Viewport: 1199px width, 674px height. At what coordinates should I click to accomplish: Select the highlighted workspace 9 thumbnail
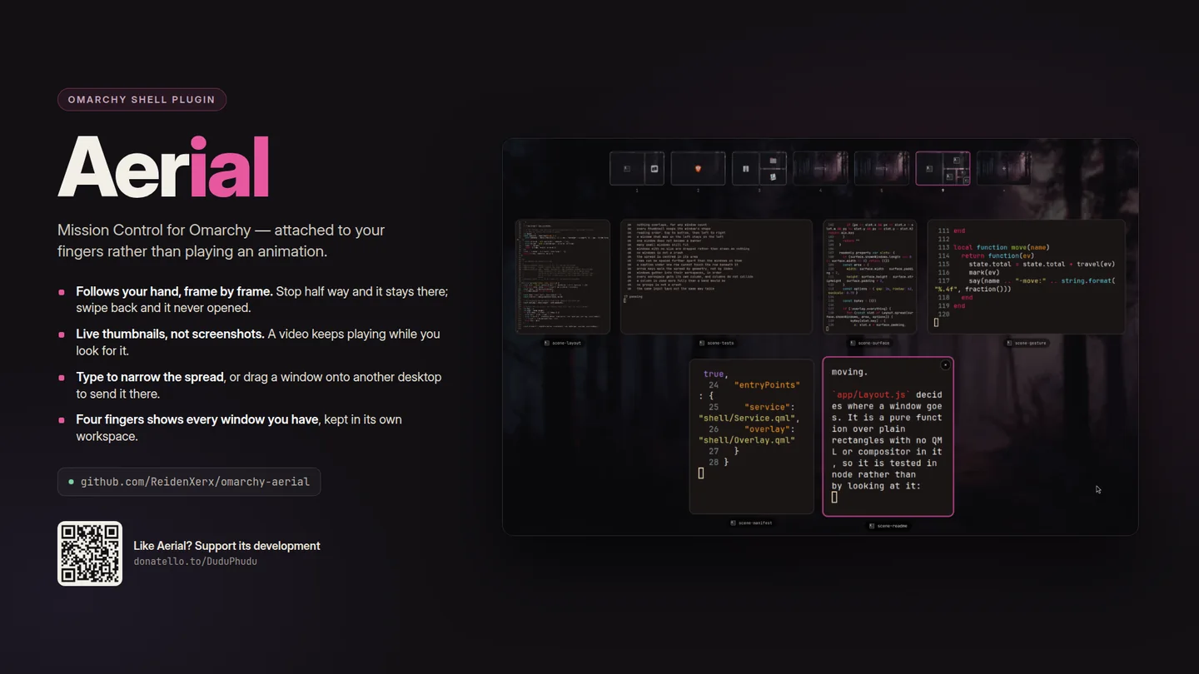943,168
